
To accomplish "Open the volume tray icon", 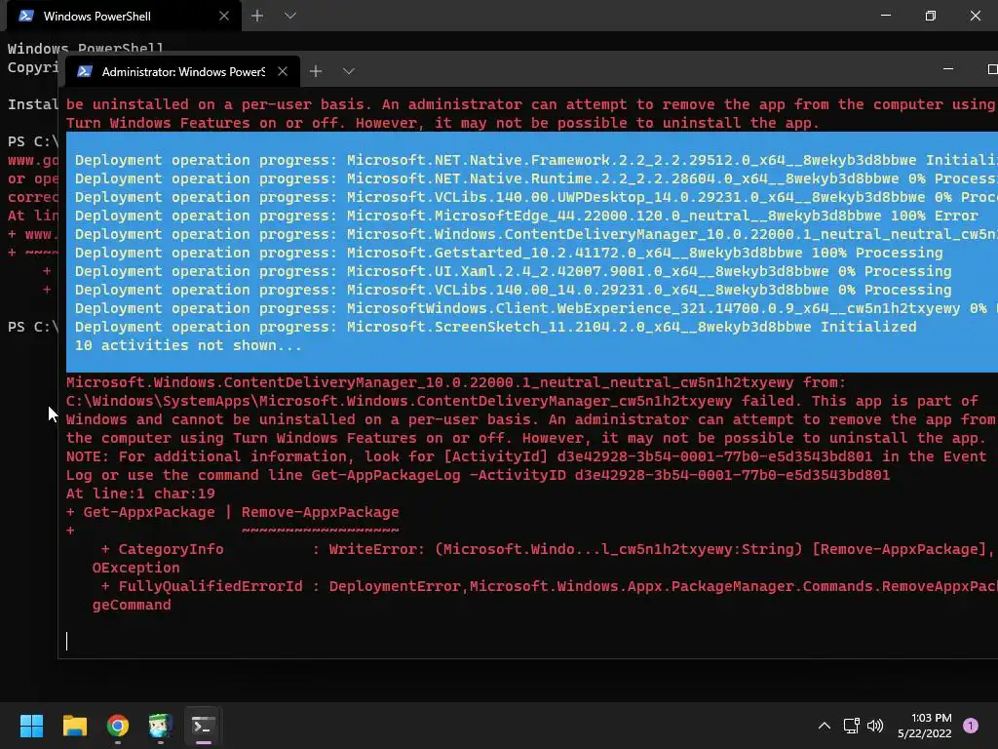I will tap(875, 726).
